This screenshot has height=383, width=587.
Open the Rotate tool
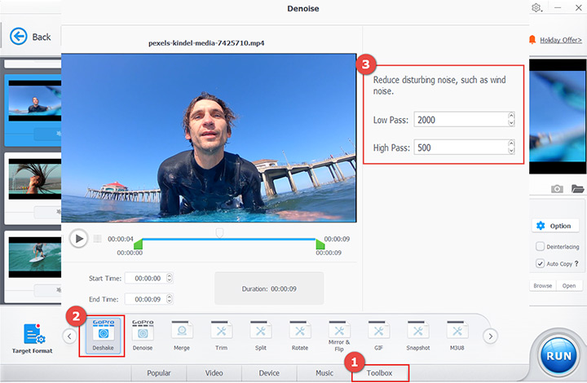click(x=300, y=334)
